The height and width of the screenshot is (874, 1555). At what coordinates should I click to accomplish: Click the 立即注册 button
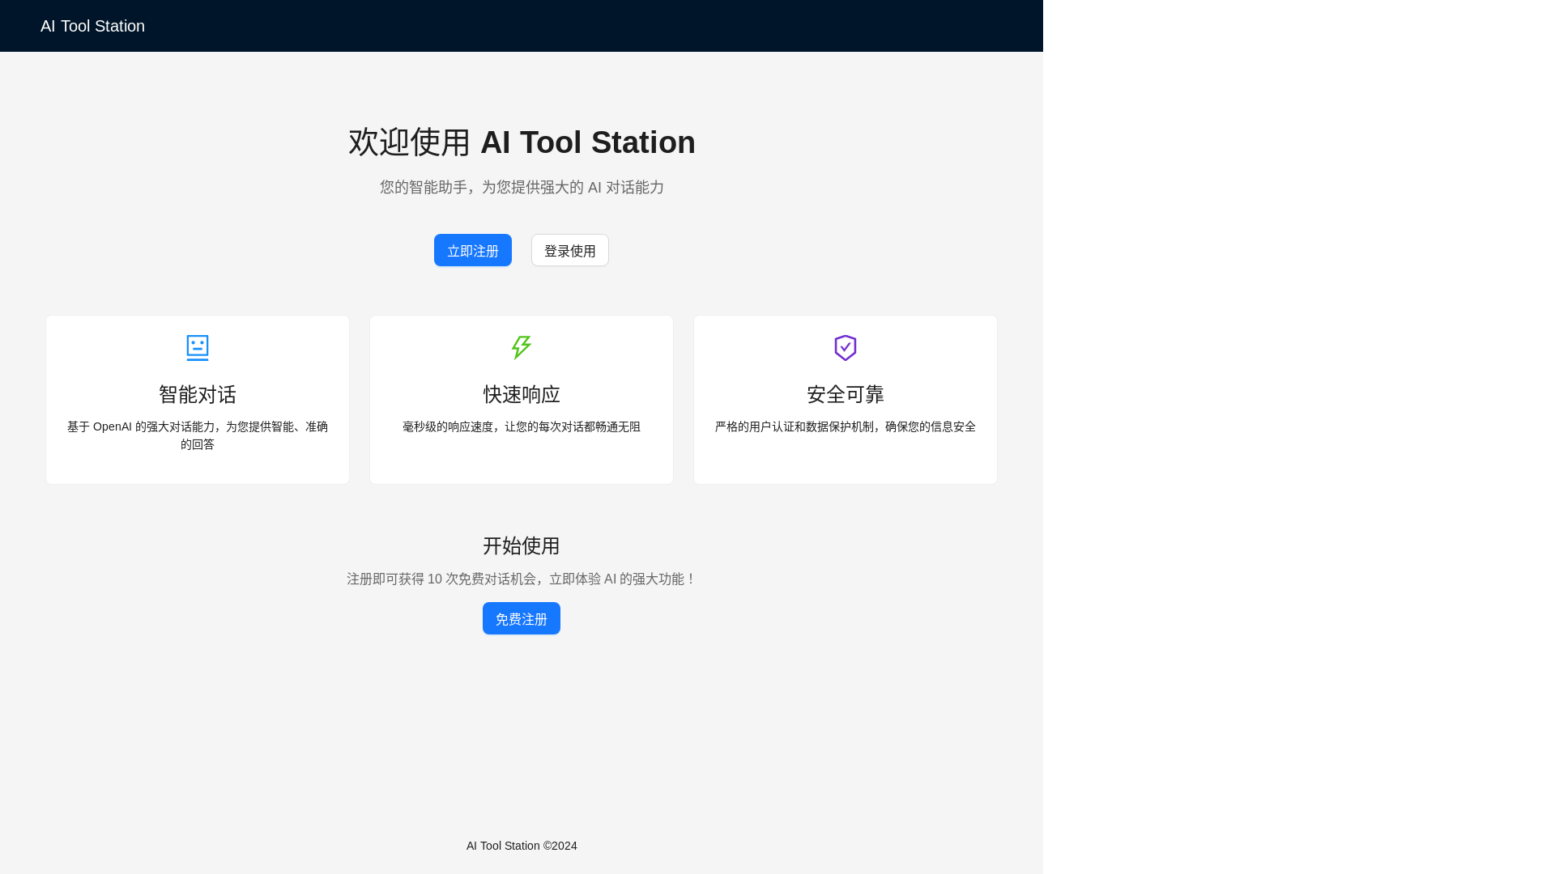[473, 250]
